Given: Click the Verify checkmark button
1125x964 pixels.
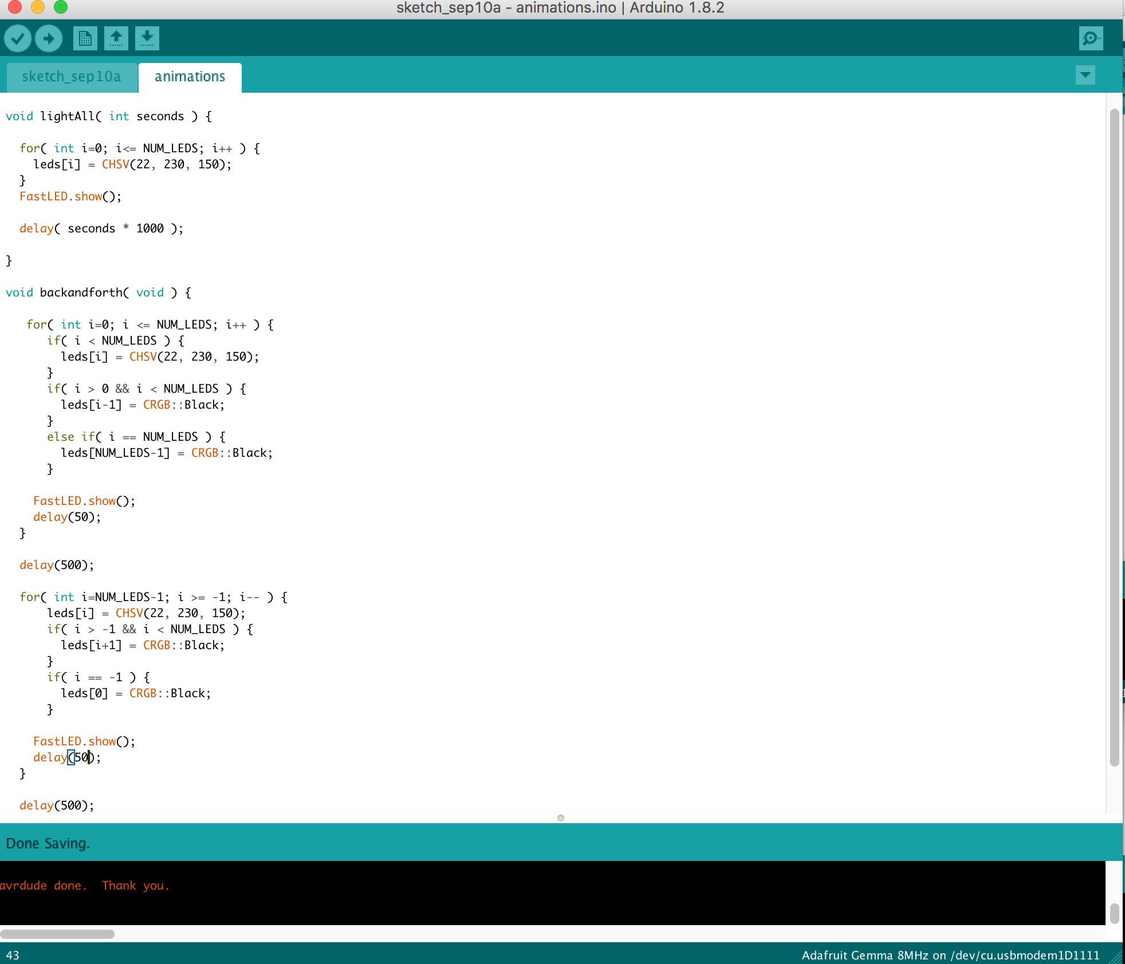Looking at the screenshot, I should point(18,38).
